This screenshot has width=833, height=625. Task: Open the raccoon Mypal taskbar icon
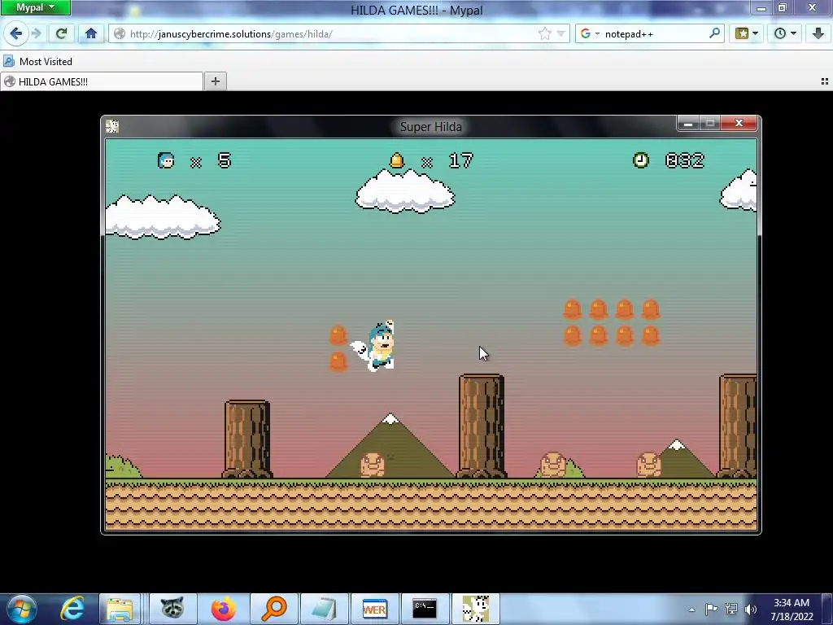(172, 609)
